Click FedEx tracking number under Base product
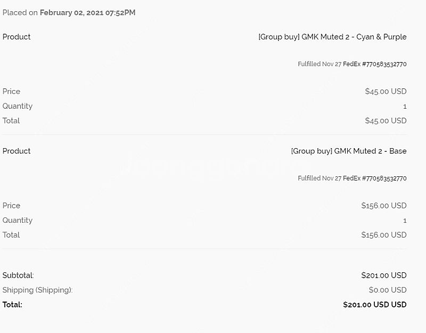The height and width of the screenshot is (333, 426). pos(375,178)
